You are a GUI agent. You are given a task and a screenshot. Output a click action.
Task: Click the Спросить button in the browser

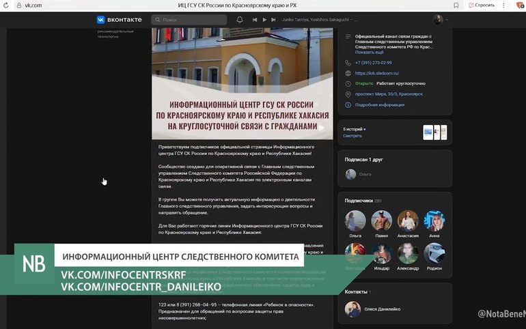[x=482, y=5]
